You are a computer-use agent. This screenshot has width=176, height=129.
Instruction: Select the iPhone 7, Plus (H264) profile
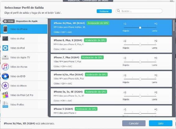pos(111,62)
